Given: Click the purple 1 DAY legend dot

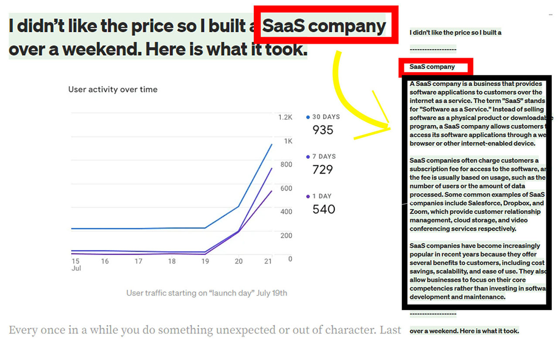Looking at the screenshot, I should click(x=308, y=196).
